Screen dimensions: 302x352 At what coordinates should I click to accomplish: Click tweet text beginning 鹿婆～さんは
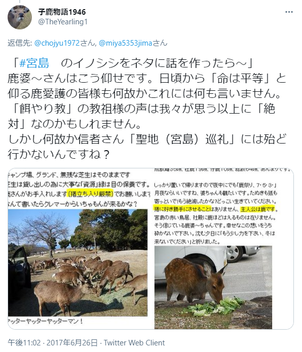pyautogui.click(x=147, y=78)
